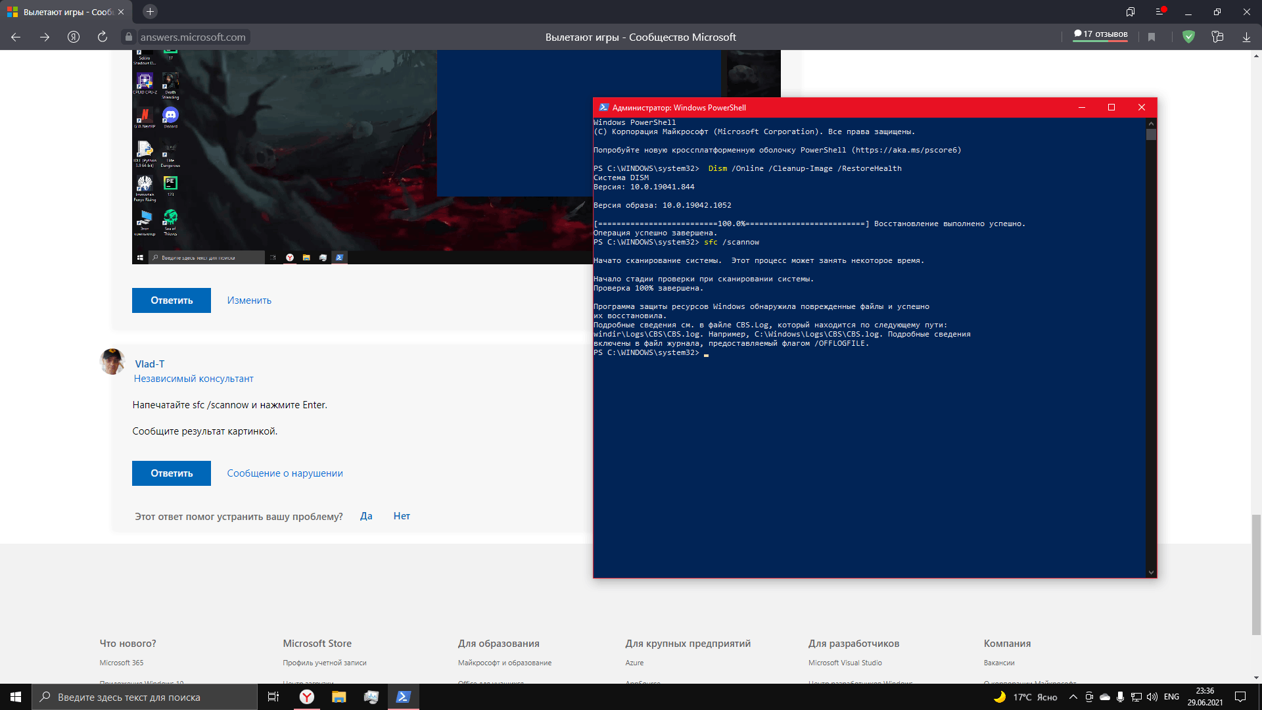
Task: Open the green shield protection icon
Action: pyautogui.click(x=1188, y=37)
